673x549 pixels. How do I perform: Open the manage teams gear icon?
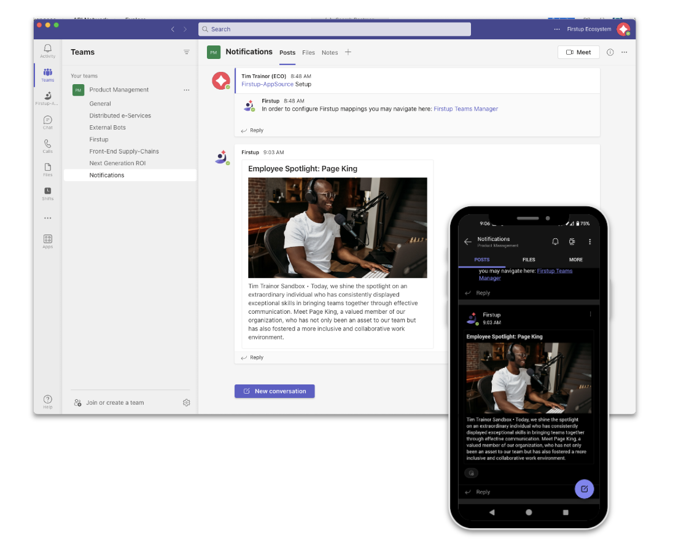186,403
